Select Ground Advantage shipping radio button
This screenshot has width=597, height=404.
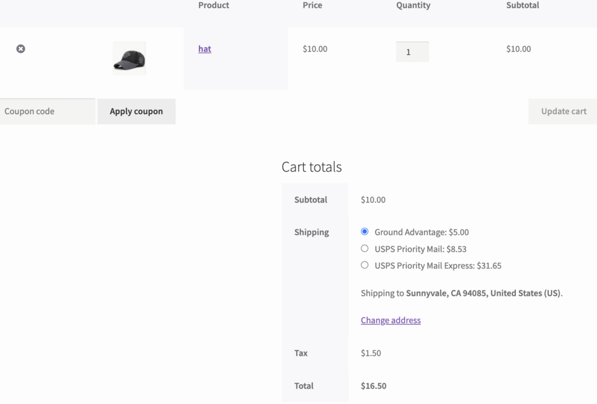click(365, 232)
